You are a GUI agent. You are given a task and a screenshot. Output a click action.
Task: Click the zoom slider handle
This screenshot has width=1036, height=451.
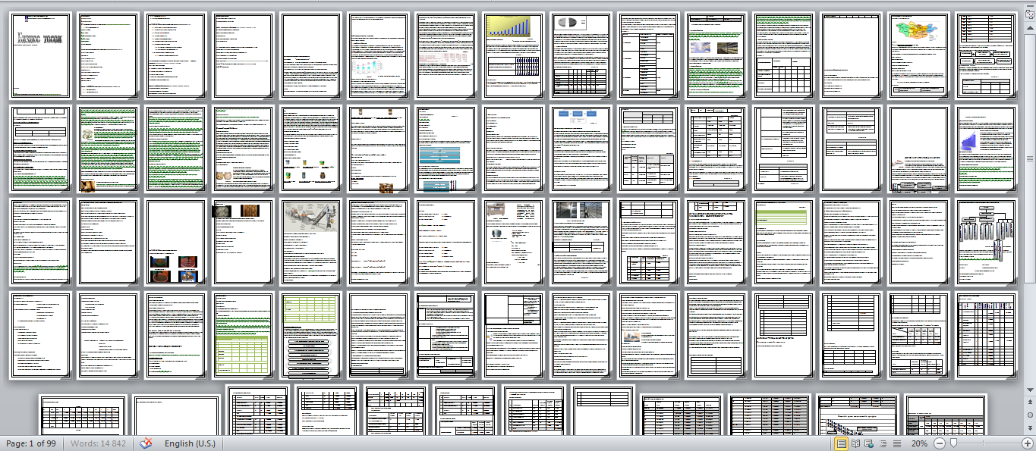pyautogui.click(x=953, y=443)
